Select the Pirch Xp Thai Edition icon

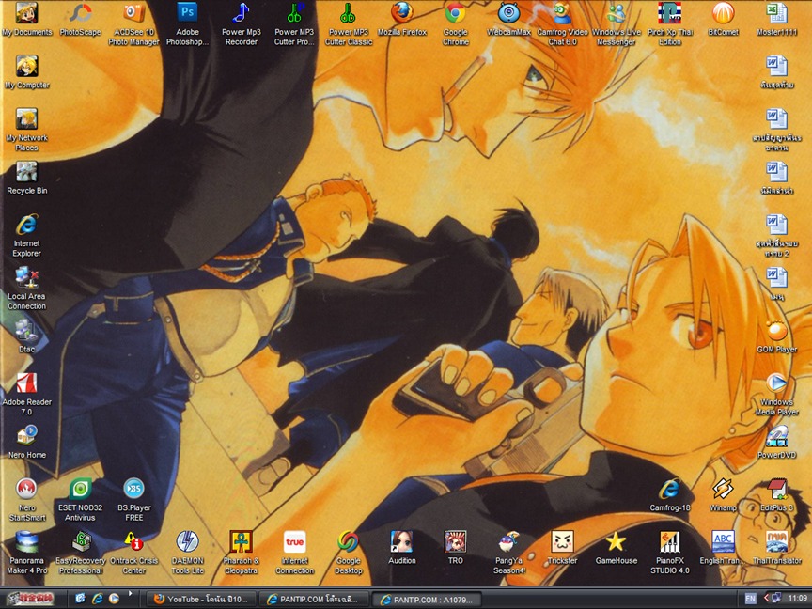pyautogui.click(x=669, y=24)
